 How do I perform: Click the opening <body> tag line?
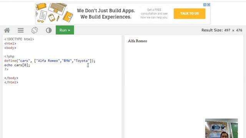pos(10,48)
